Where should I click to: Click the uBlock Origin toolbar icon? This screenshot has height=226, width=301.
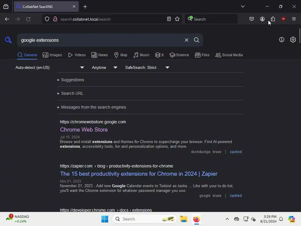(x=283, y=19)
